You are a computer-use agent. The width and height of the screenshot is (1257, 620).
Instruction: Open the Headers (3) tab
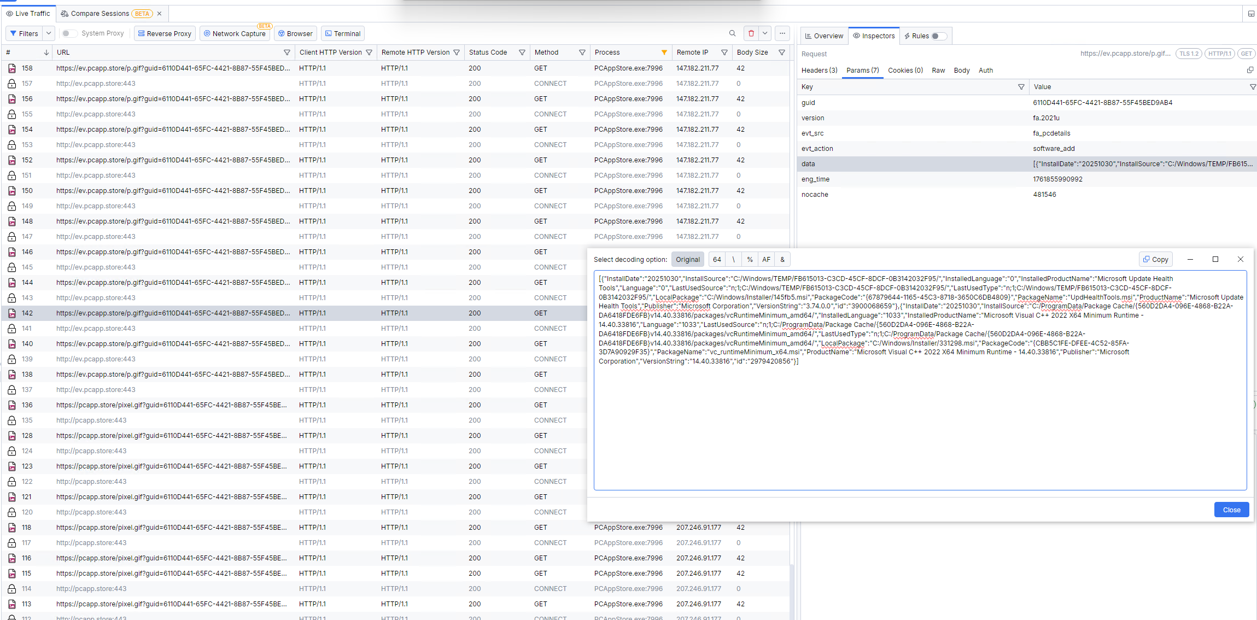coord(819,71)
